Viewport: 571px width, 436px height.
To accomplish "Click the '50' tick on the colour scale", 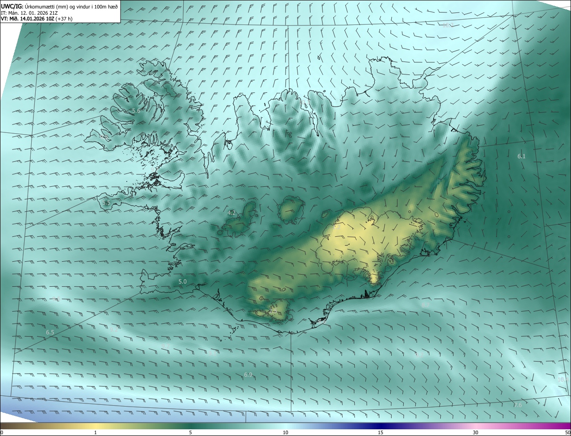I will point(567,432).
